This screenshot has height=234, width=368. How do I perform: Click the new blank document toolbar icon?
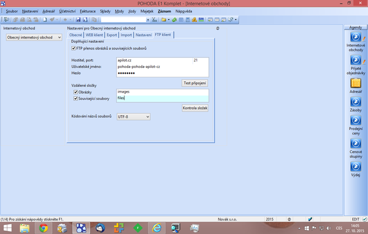click(x=45, y=20)
